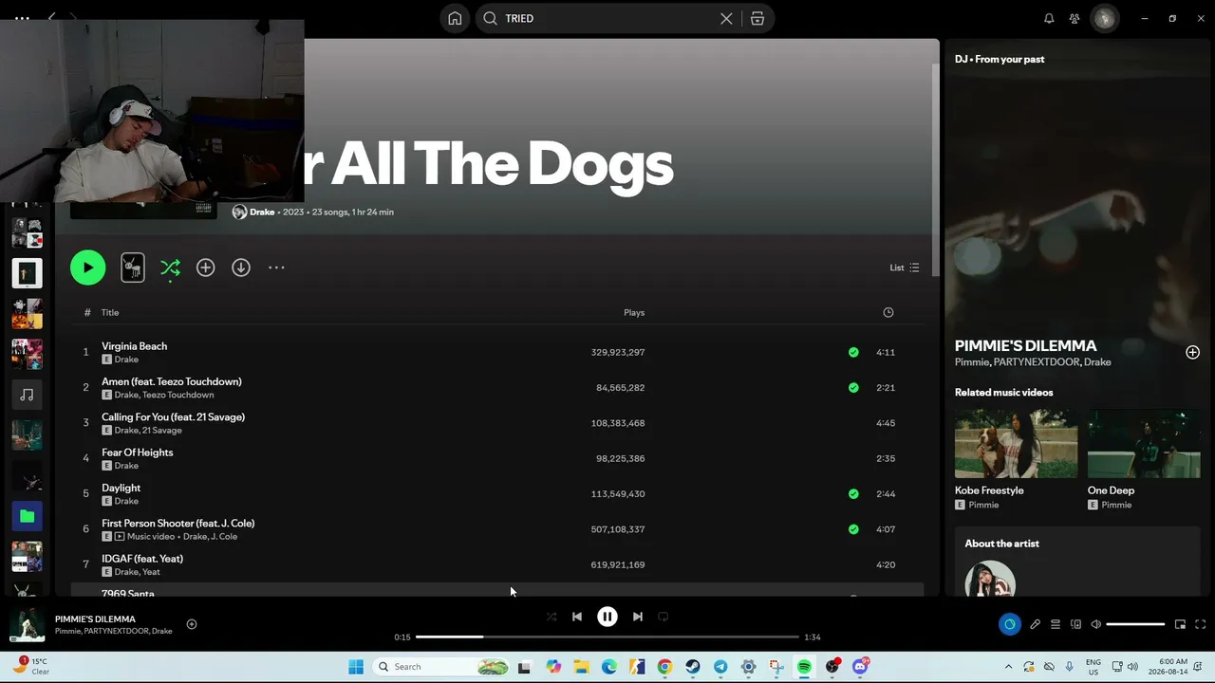Open the play queue

(1056, 624)
